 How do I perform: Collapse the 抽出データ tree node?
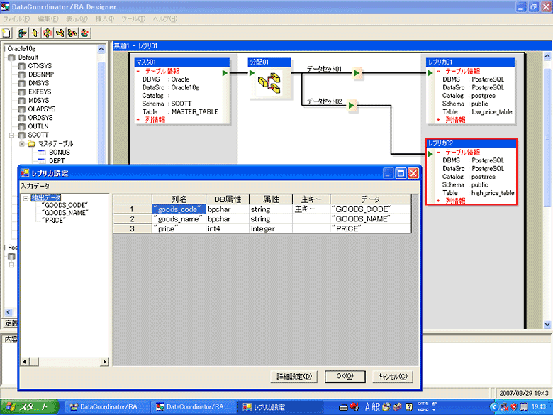point(26,198)
